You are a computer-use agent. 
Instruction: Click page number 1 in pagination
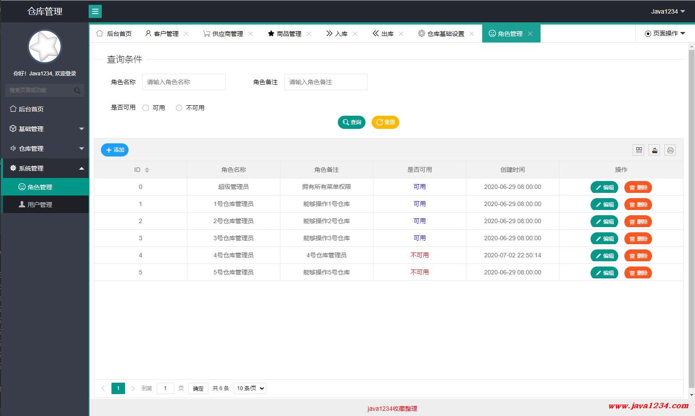118,388
